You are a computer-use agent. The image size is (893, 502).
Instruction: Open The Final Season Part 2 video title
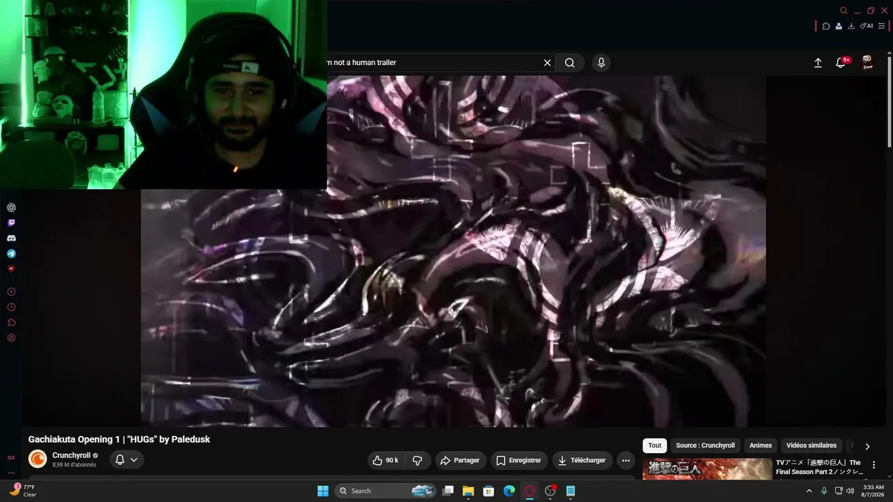click(820, 467)
